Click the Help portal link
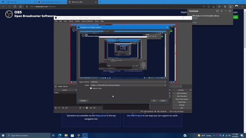Image resolution: width=246 pixels, height=138 pixels. 101,116
